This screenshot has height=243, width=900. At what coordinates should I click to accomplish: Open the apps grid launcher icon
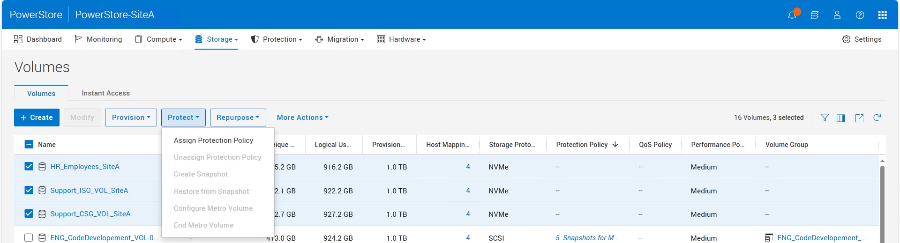pos(882,15)
